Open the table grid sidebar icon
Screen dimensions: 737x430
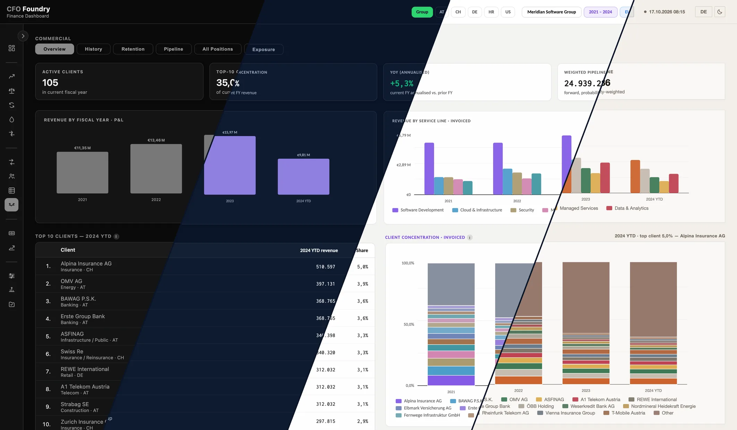(x=11, y=191)
